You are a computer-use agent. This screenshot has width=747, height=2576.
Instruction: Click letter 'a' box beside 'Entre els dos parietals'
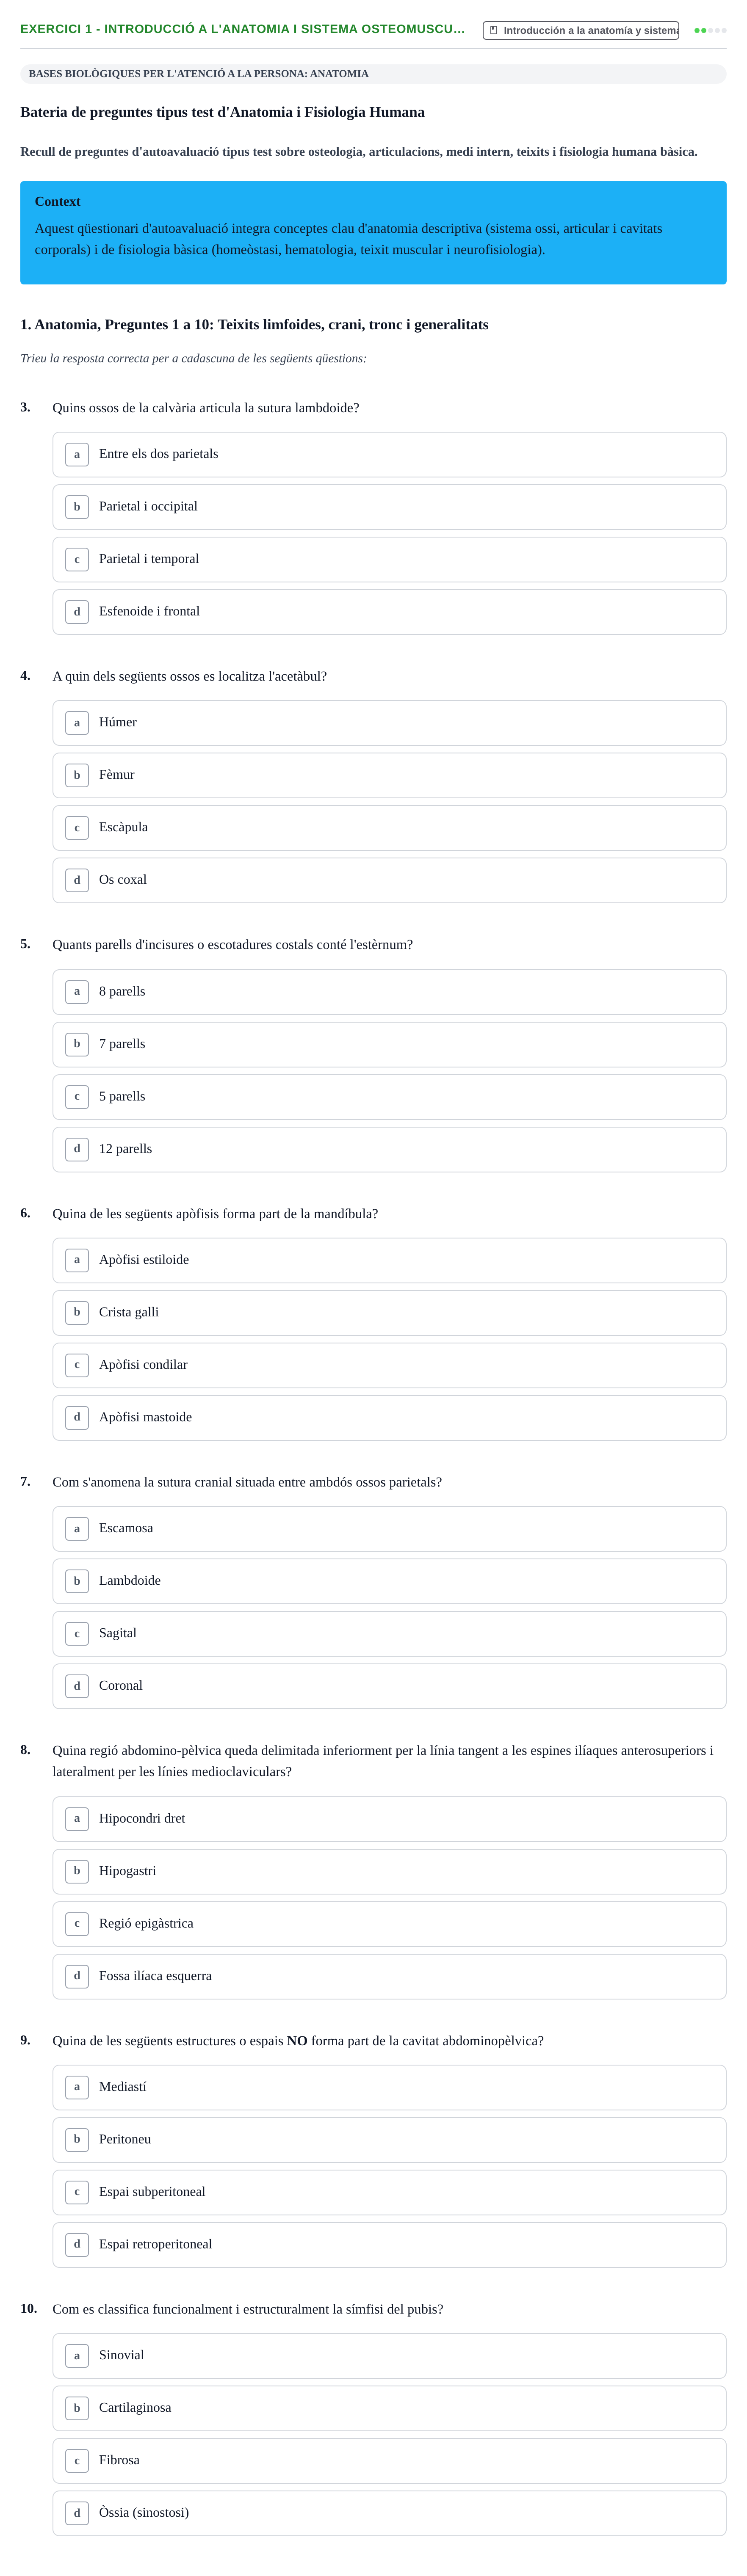point(77,454)
